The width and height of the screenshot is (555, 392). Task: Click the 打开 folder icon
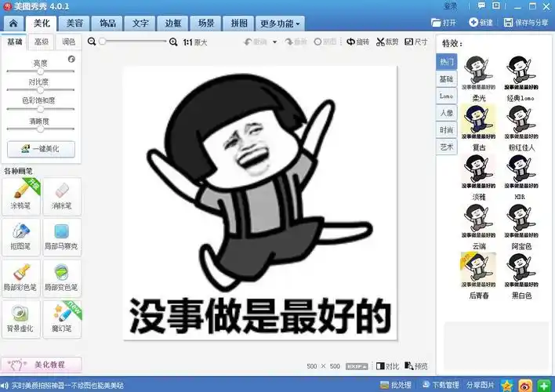point(436,23)
